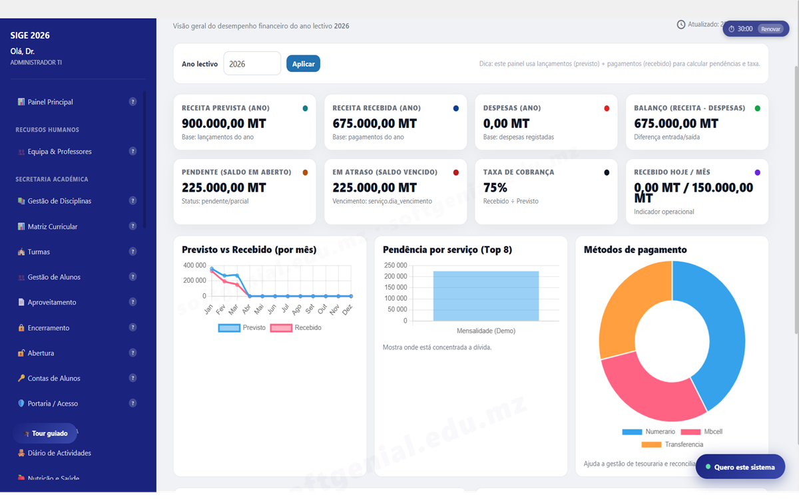Open the Encerramento padlock icon
This screenshot has height=499, width=799.
pos(21,327)
